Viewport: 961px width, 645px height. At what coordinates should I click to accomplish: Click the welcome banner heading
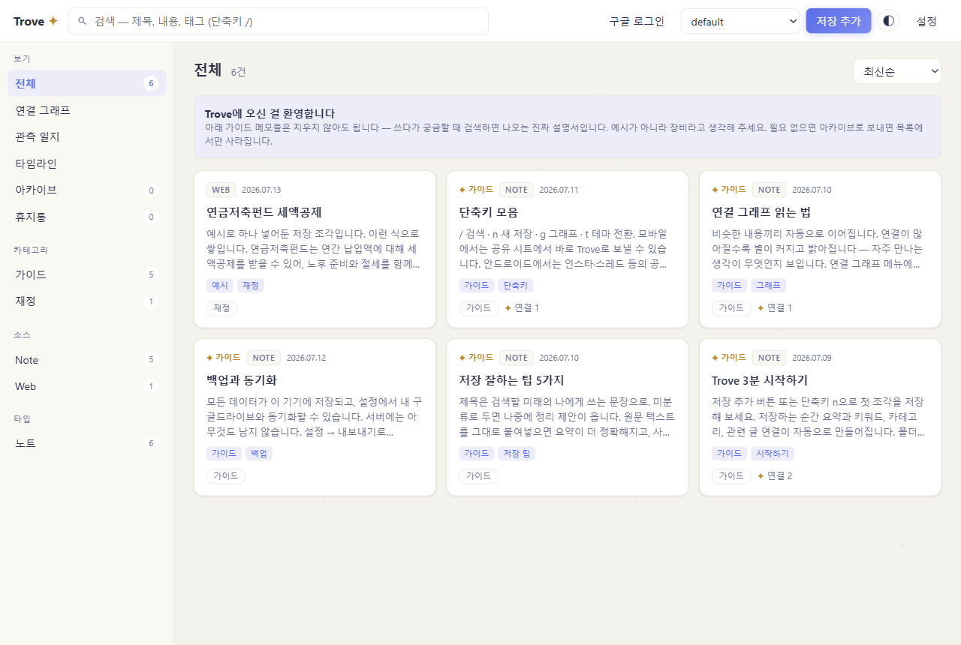(x=270, y=113)
